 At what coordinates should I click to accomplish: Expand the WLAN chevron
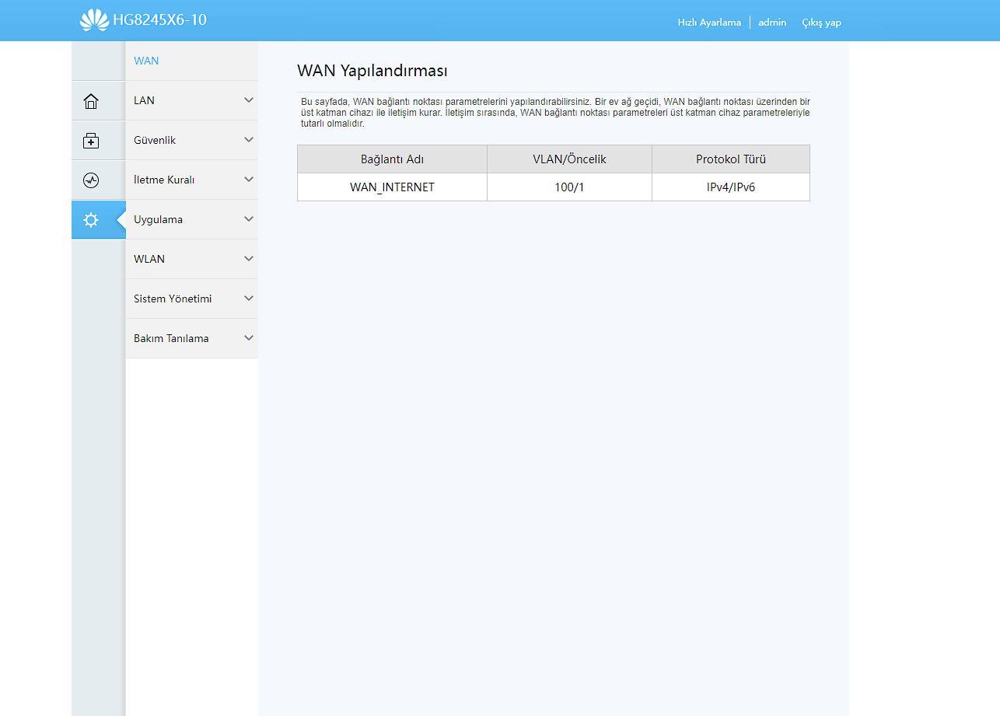pyautogui.click(x=249, y=259)
